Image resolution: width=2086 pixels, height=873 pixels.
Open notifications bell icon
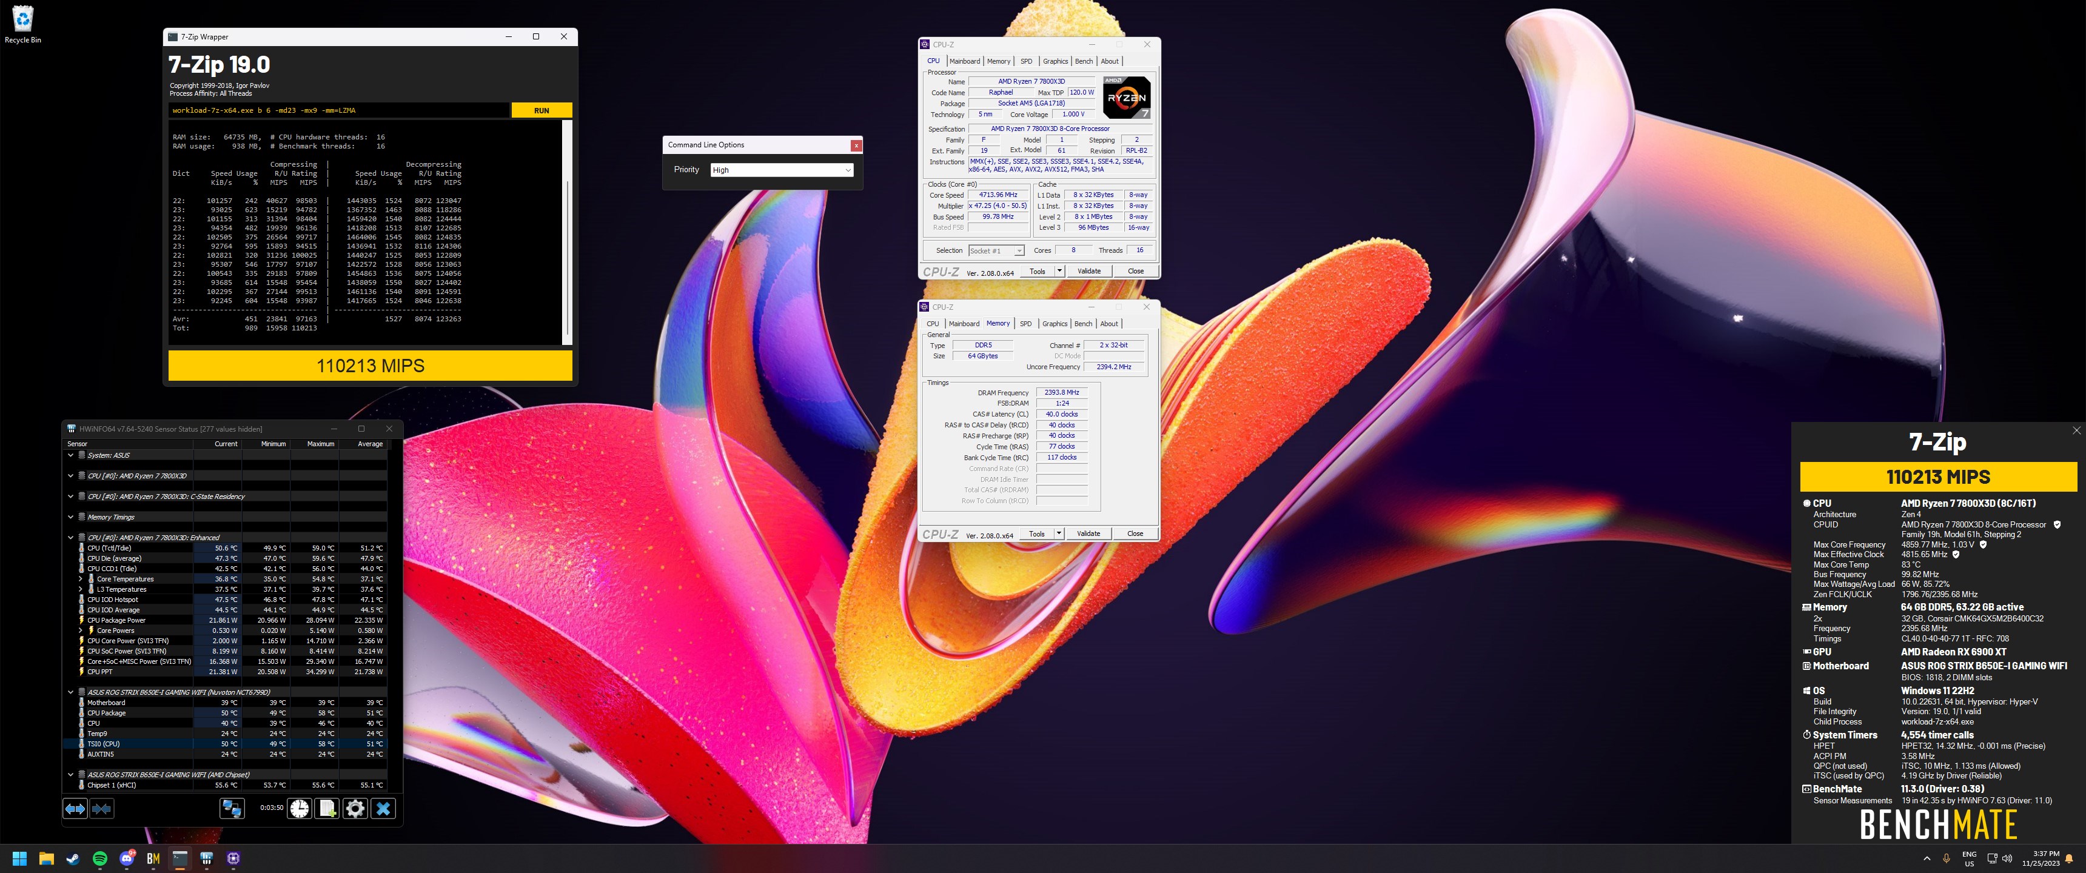[x=2069, y=858]
